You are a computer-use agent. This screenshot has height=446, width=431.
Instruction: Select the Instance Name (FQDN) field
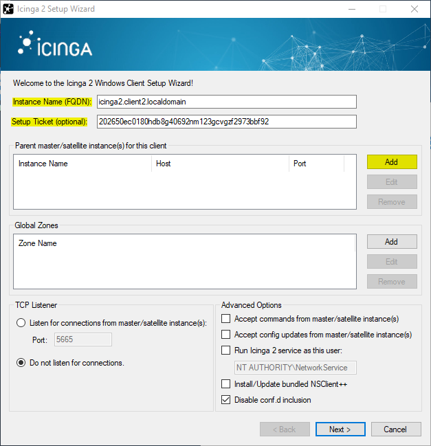(x=226, y=102)
